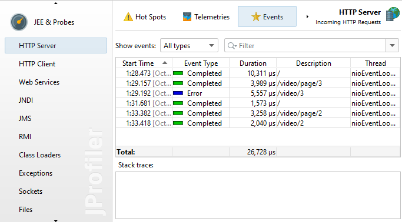Switch to the Telemetries tab
Screen dimensions: 402x222
(206, 17)
